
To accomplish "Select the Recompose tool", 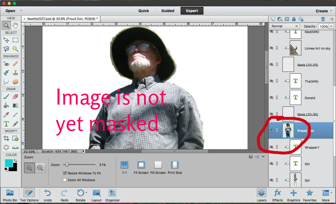I will coord(15,138).
